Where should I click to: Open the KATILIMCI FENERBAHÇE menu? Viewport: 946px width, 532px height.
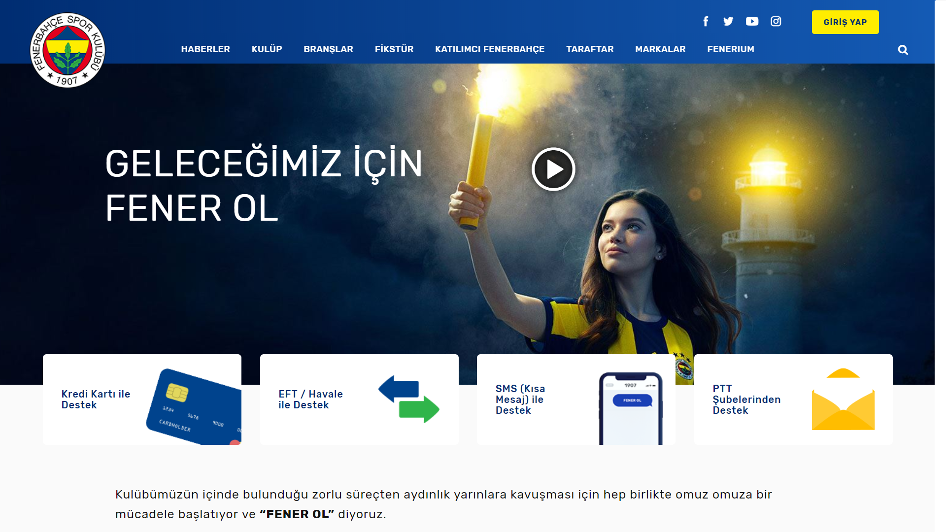pos(490,49)
